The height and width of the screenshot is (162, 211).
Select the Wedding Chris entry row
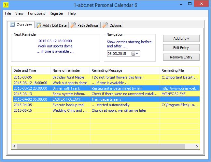coord(68,110)
